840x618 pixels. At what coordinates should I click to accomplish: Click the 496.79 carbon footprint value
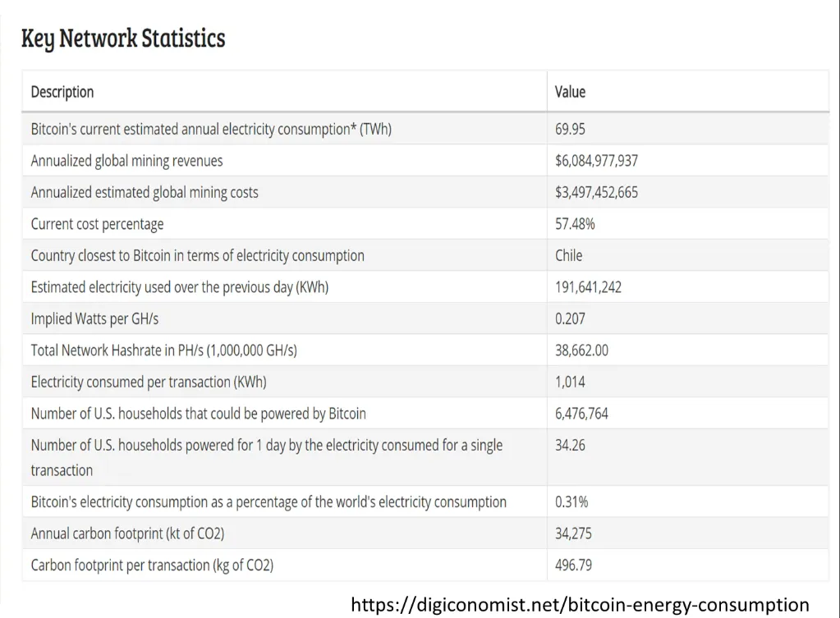point(573,565)
